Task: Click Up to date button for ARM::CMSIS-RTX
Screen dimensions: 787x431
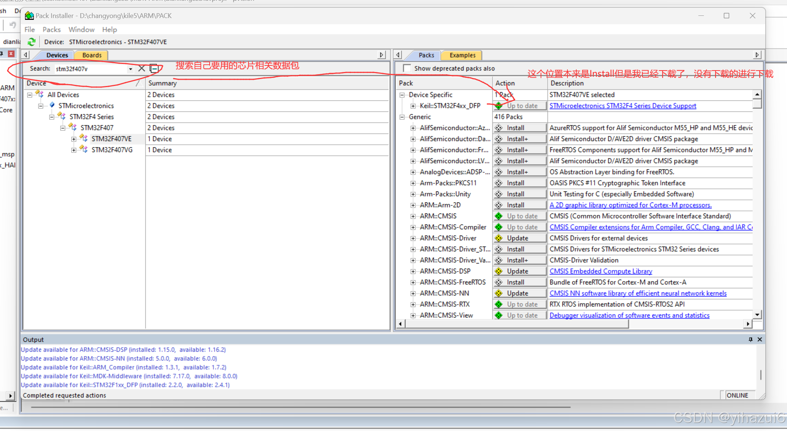Action: click(520, 304)
